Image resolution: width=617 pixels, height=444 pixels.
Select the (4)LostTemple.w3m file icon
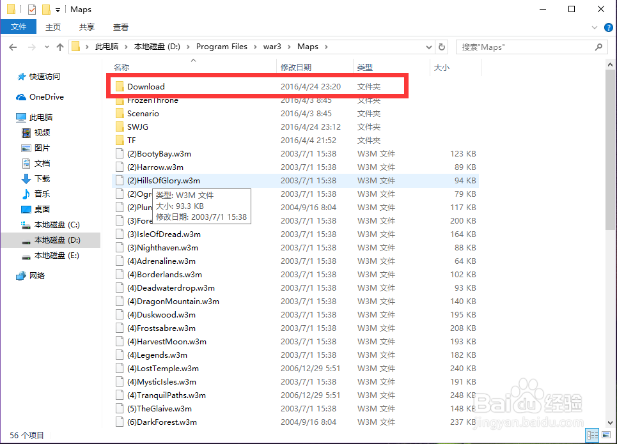(x=120, y=369)
